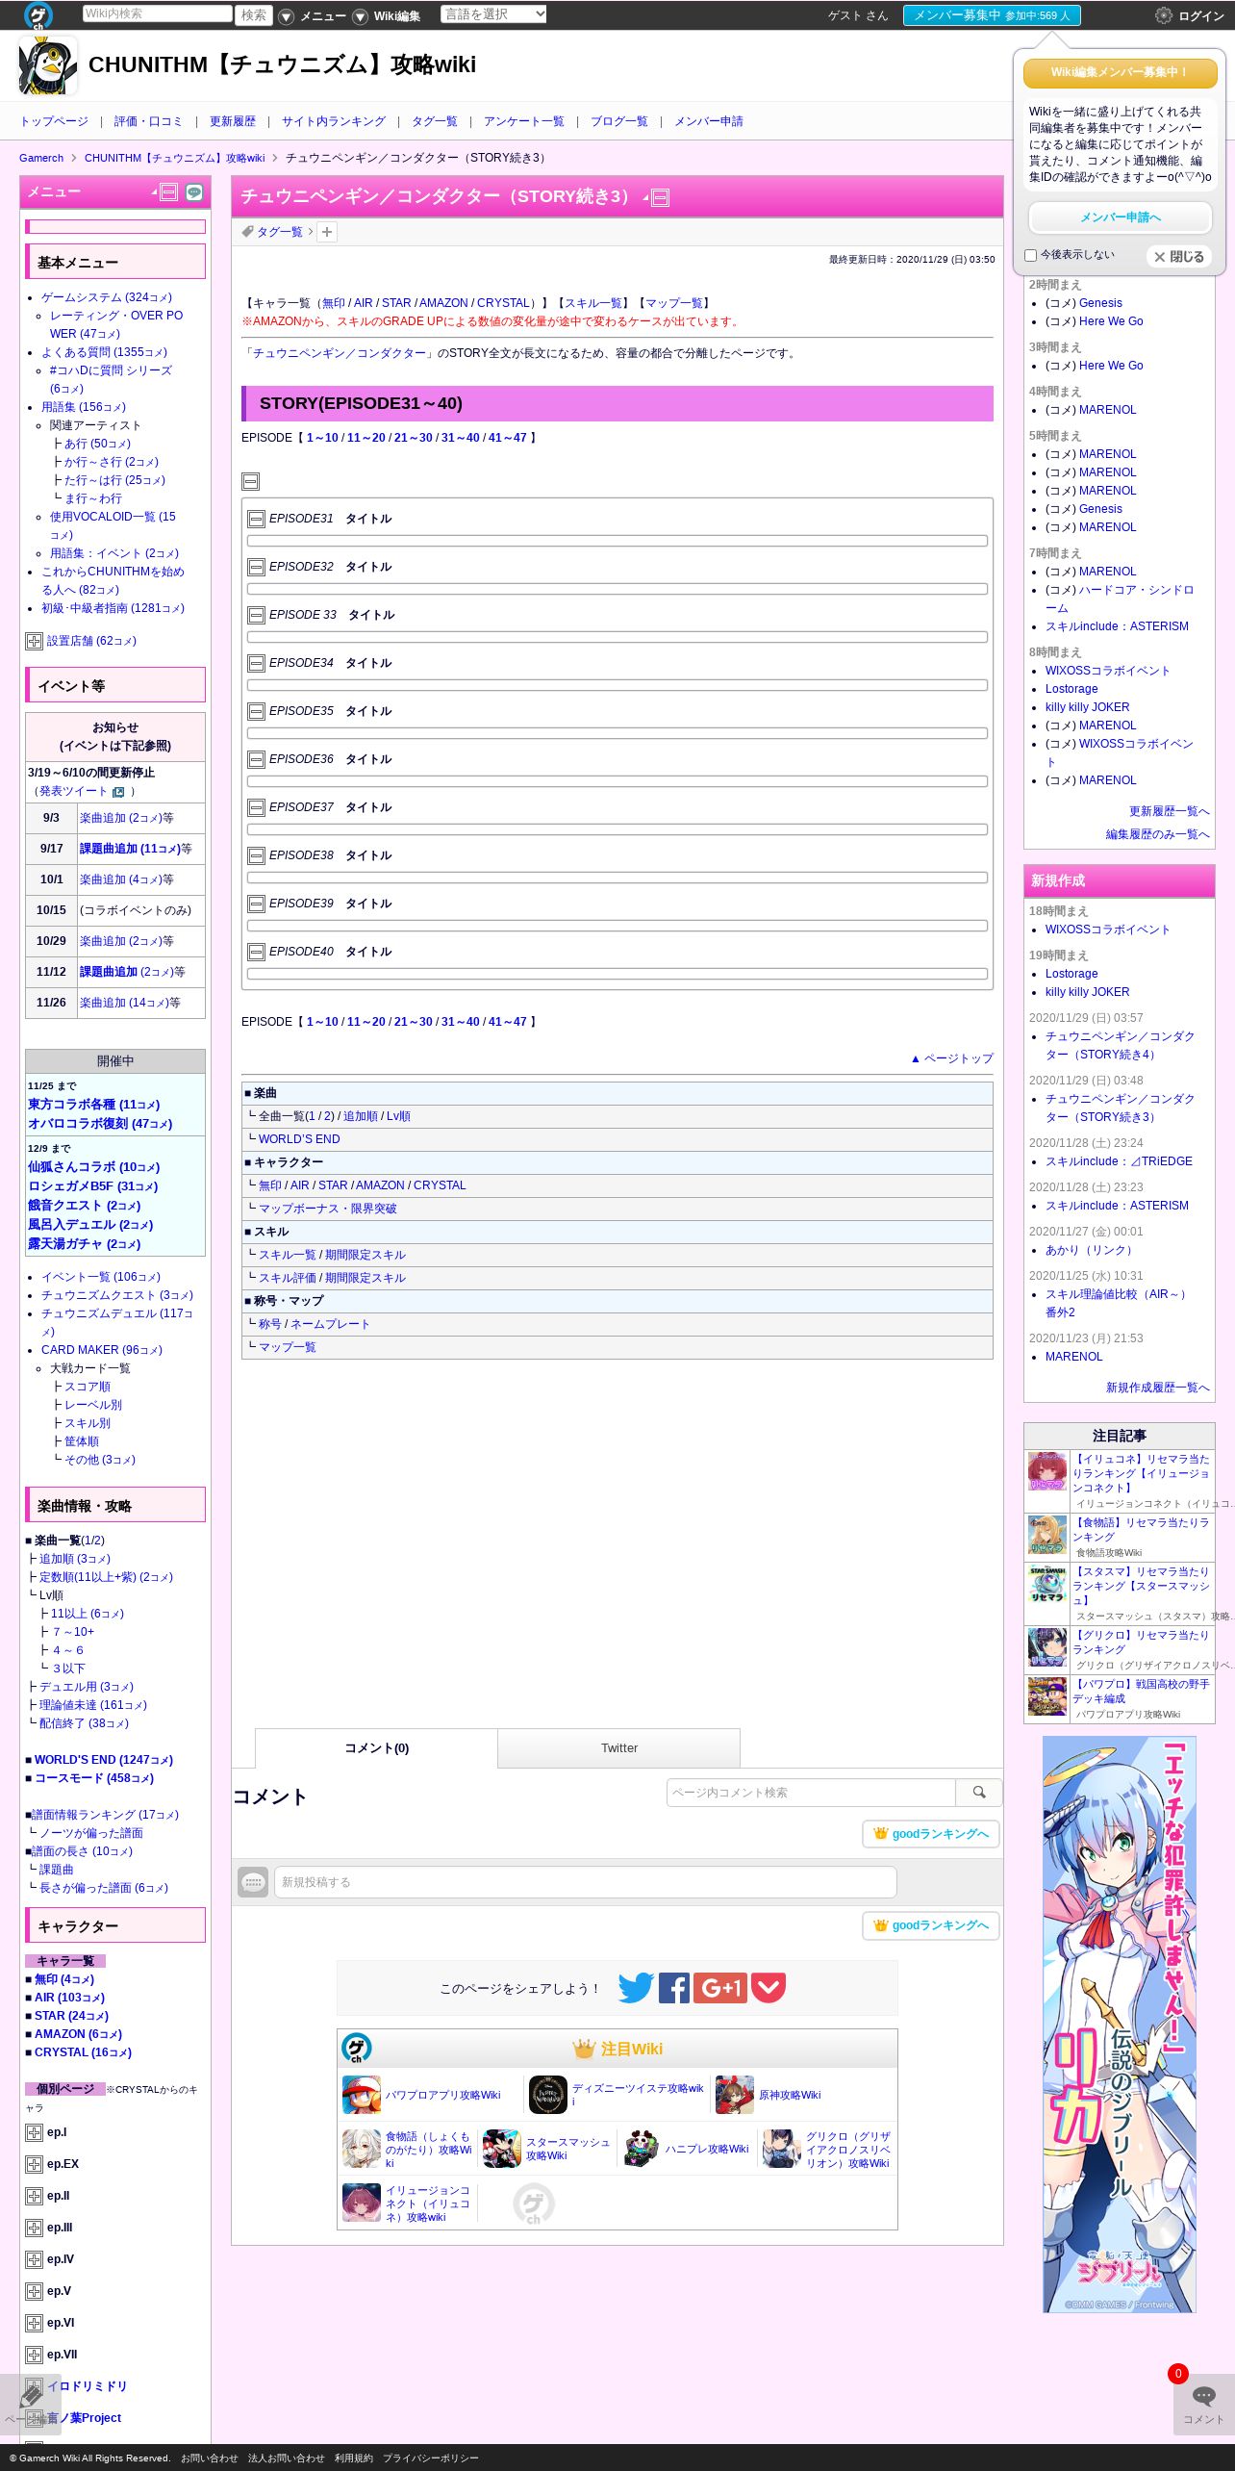This screenshot has width=1235, height=2471.
Task: Switch to the コメント(0) tab
Action: (x=377, y=1747)
